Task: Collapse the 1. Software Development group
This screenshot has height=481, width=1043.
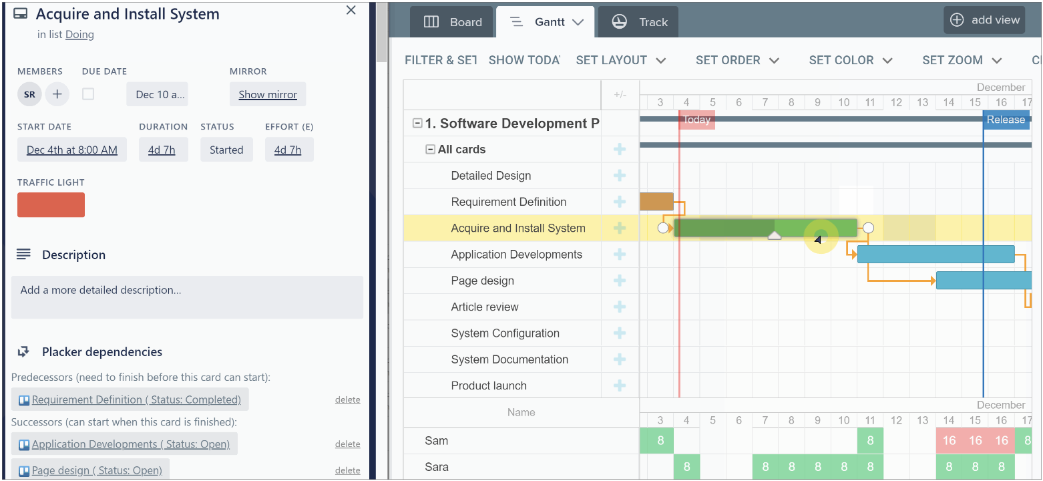Action: [417, 123]
